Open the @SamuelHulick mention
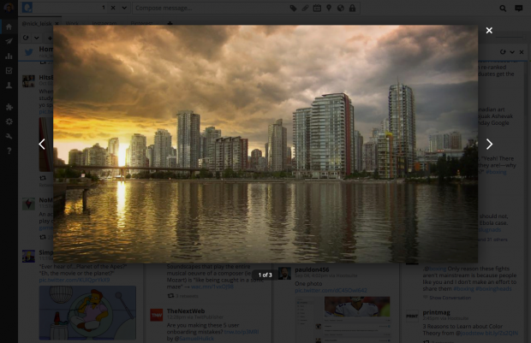 coord(194,339)
